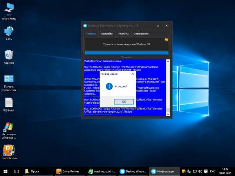This screenshot has height=176, width=235.
Task: Click Удалить шпионские модули Windows 10 button
Action: (127, 44)
